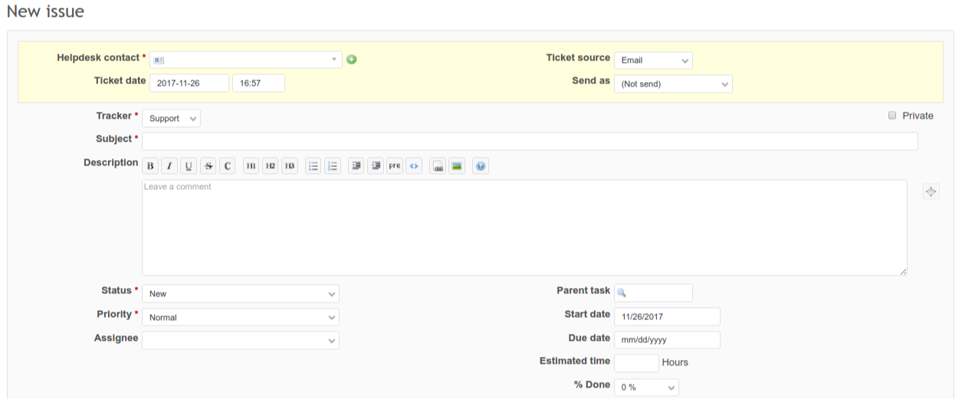Toggle strikethrough text formatting
The image size is (962, 399).
[208, 166]
